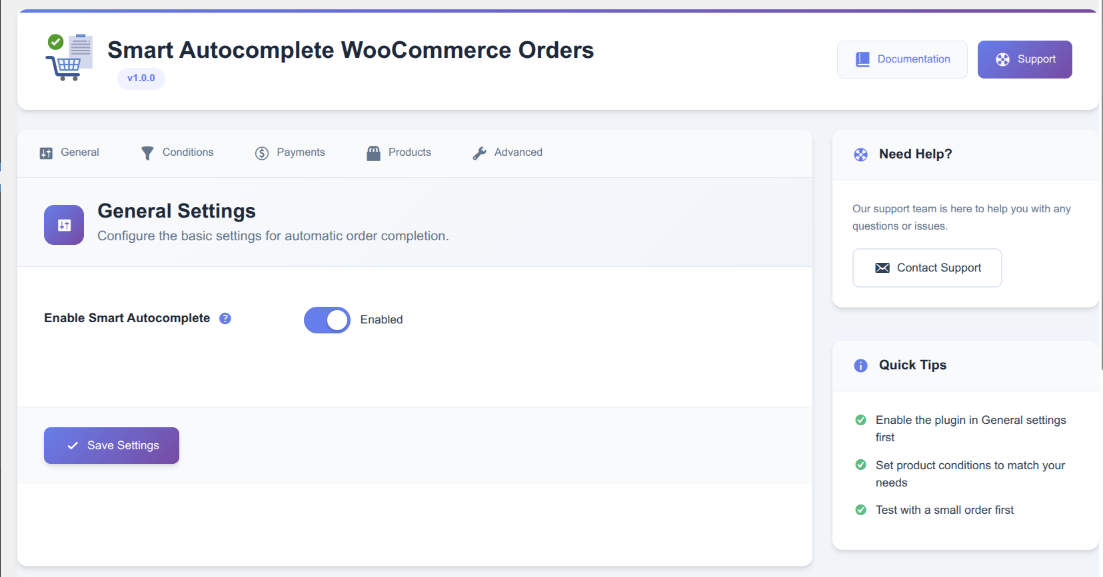Click the purple General Settings sliders icon
The height and width of the screenshot is (577, 1103).
click(x=64, y=225)
